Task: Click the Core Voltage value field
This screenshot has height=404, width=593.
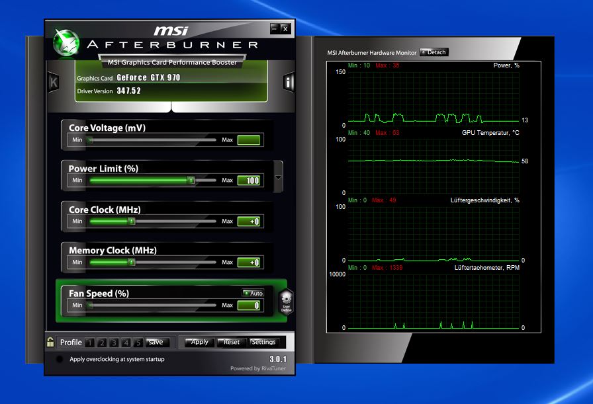Action: coord(249,140)
